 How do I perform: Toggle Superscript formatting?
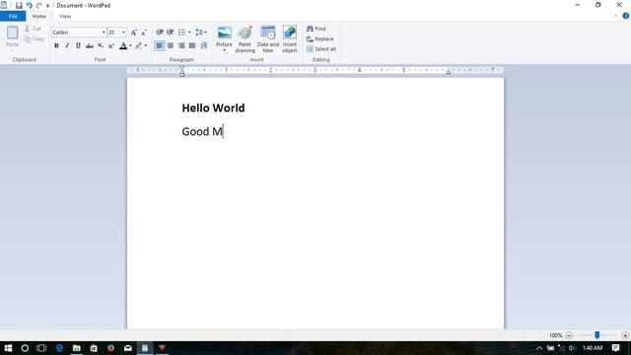pyautogui.click(x=111, y=45)
